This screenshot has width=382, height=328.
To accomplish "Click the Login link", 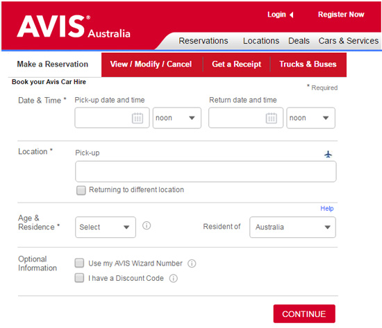I will [276, 15].
